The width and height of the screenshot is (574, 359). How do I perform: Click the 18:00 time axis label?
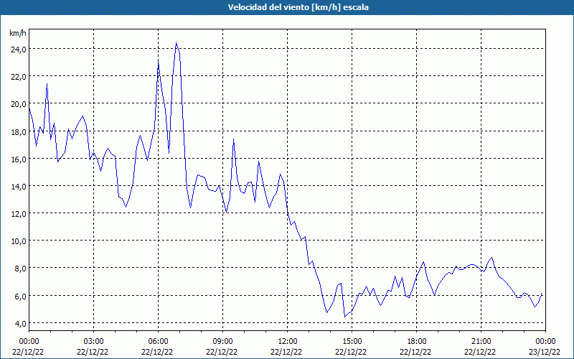click(x=417, y=342)
